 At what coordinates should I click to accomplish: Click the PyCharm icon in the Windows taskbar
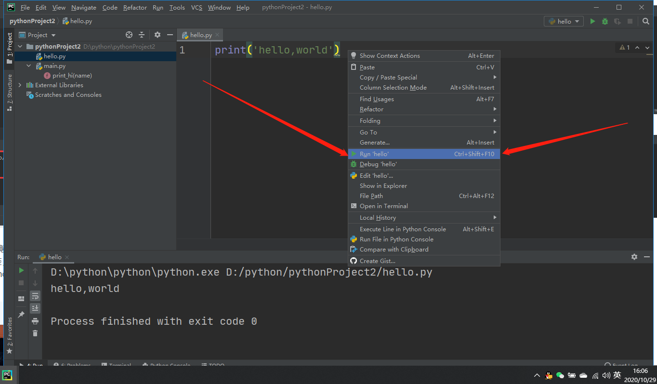point(7,375)
